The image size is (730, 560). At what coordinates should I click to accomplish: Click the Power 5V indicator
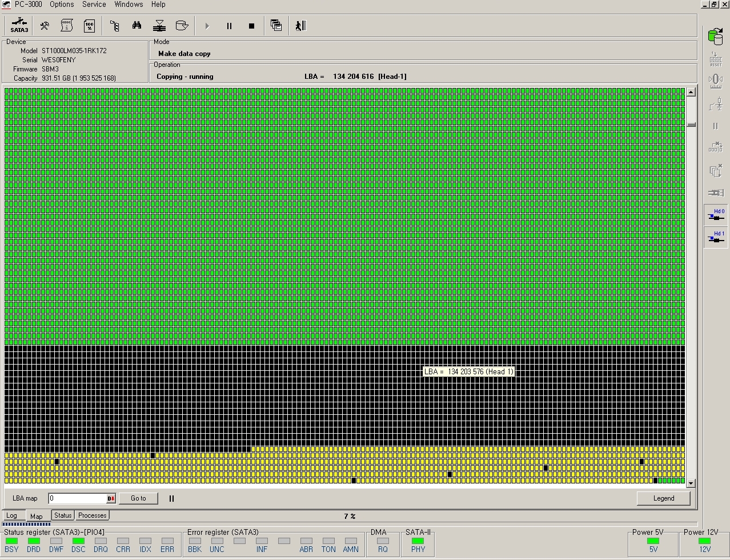coord(653,541)
